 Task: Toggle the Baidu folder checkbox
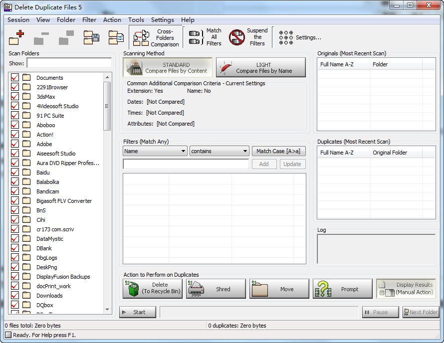(x=14, y=172)
